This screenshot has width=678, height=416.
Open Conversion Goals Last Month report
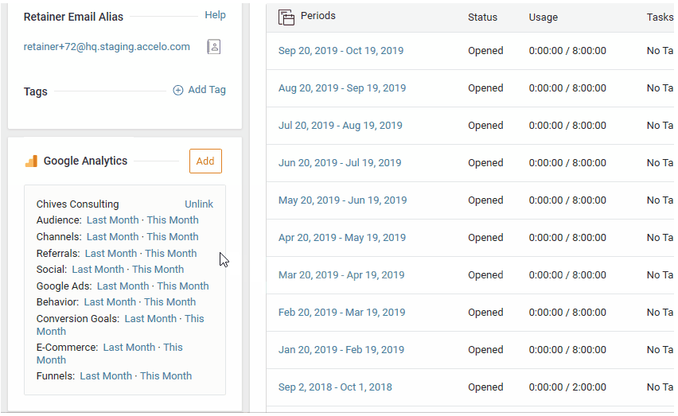coord(150,319)
